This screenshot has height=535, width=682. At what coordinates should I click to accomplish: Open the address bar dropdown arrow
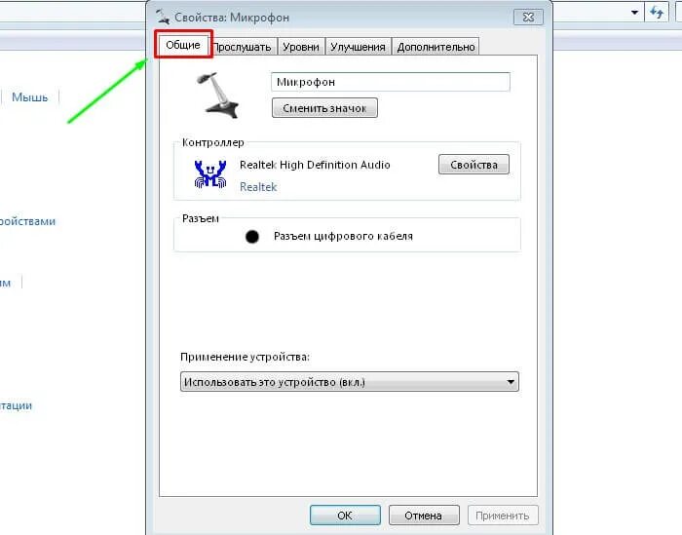pyautogui.click(x=634, y=13)
